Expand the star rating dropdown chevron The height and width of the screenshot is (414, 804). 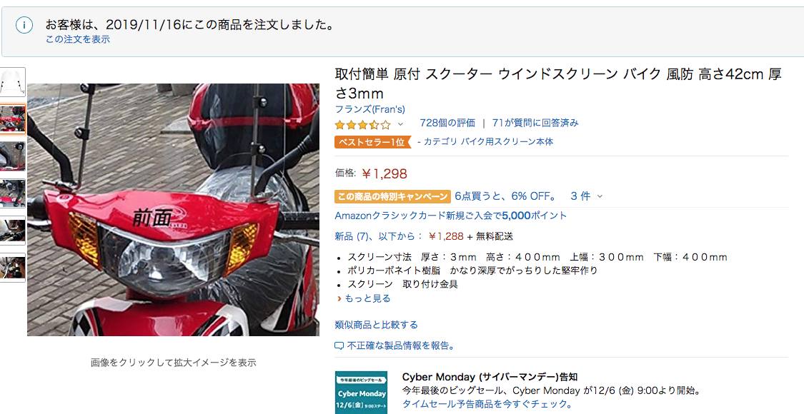pos(400,124)
